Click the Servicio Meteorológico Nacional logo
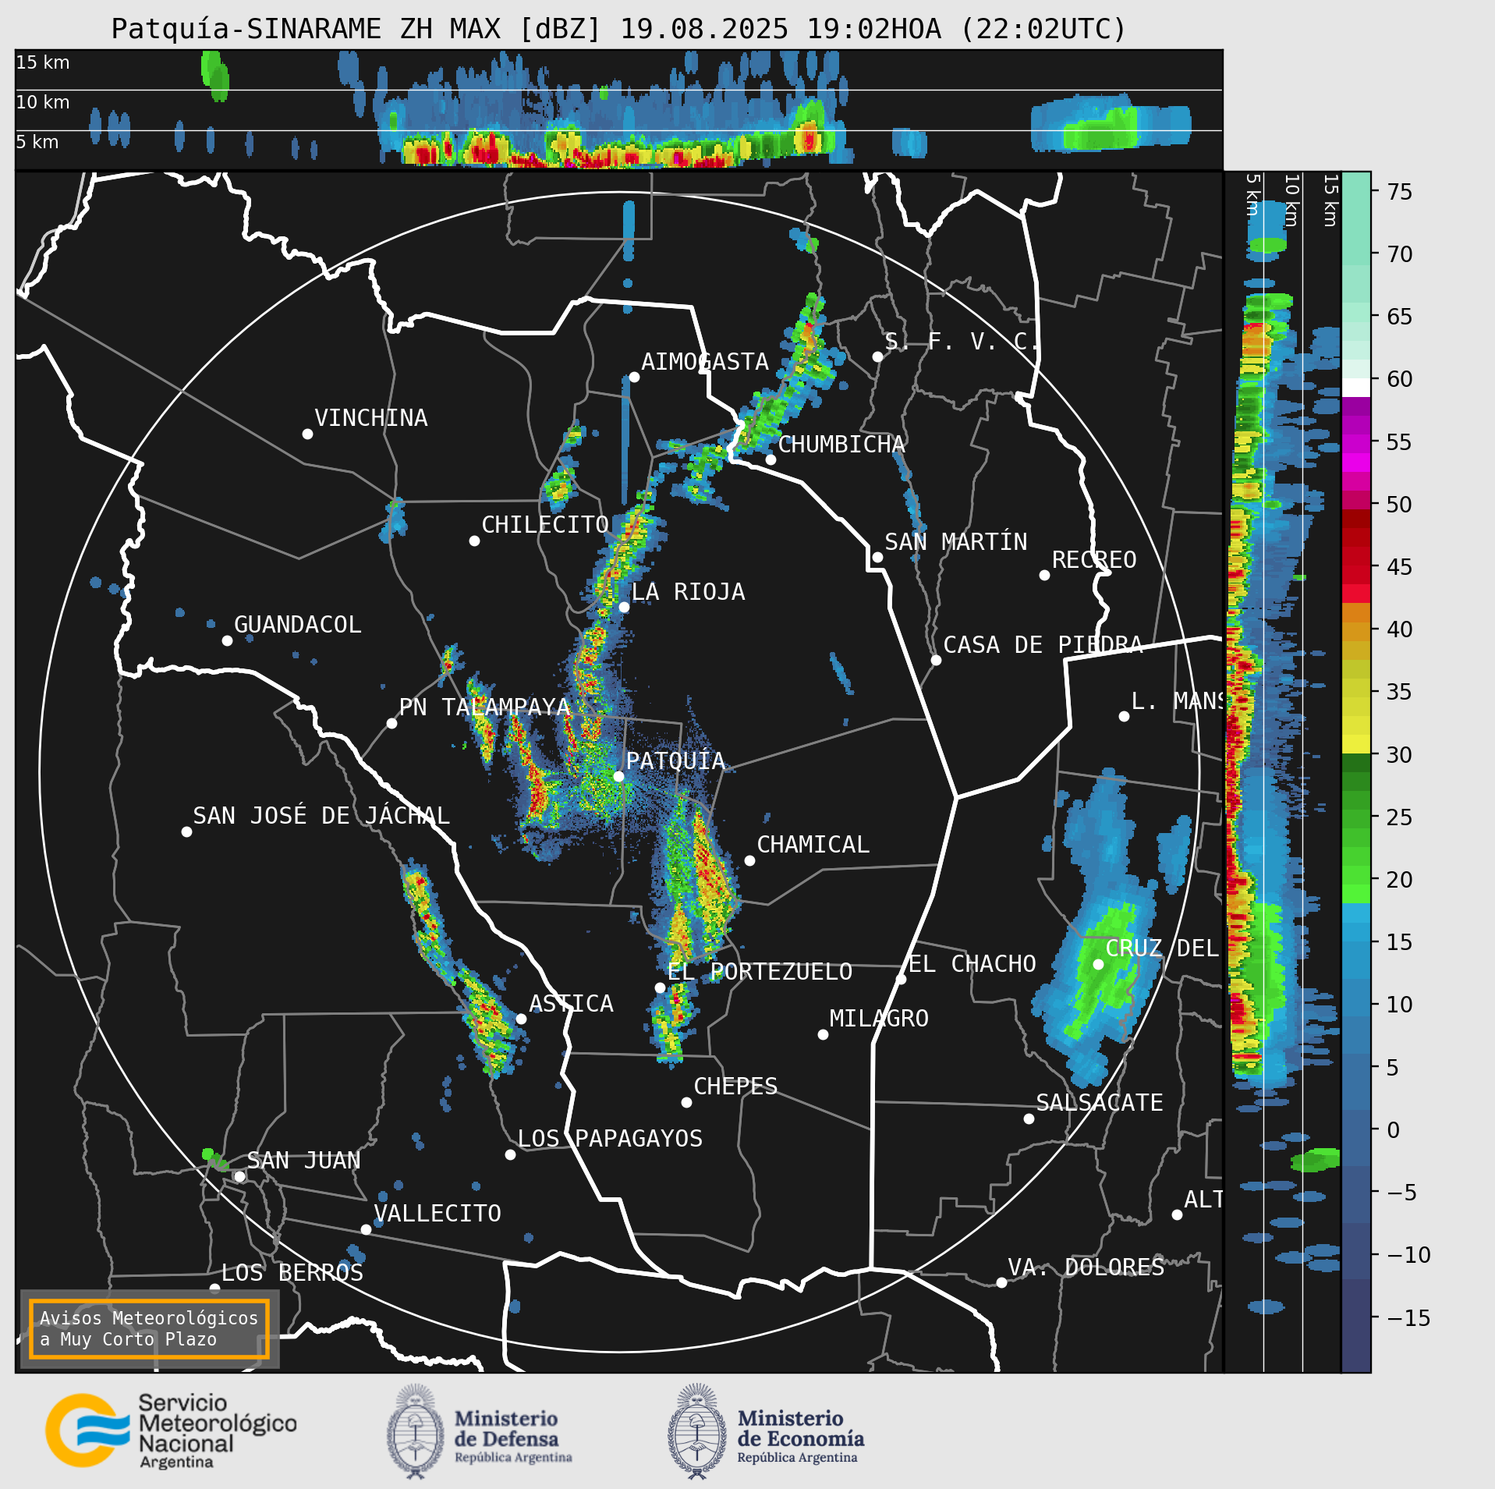 [172, 1432]
